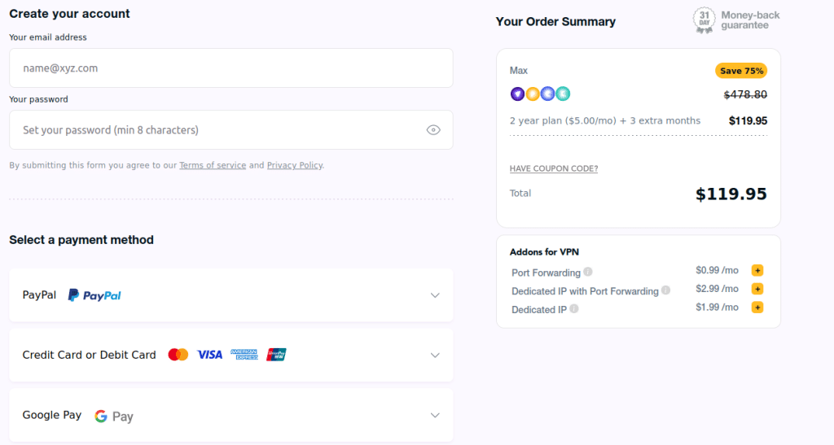Image resolution: width=834 pixels, height=445 pixels.
Task: Click the 31-day money-back guarantee badge
Action: coord(704,20)
